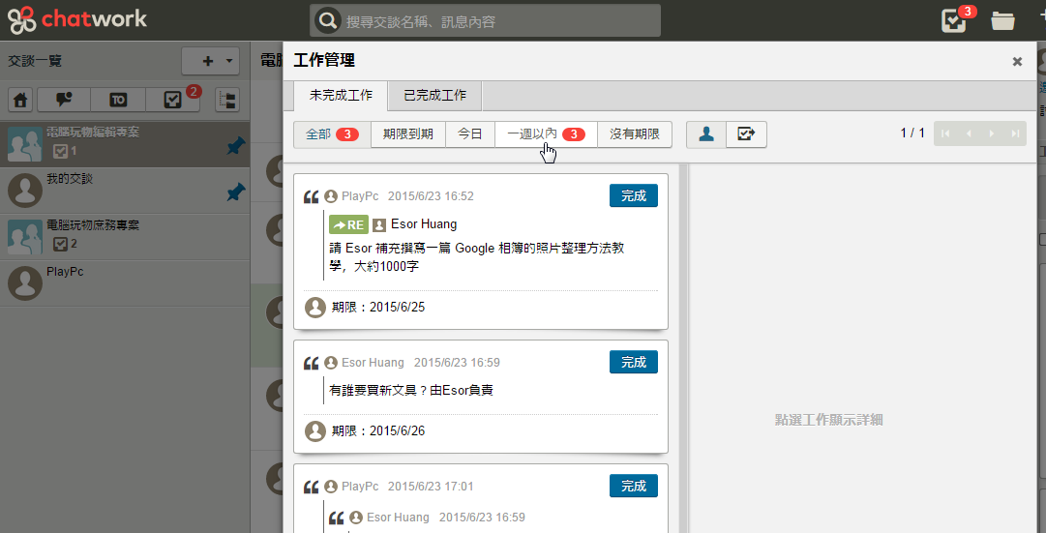Select the 一週以內 filter
The width and height of the screenshot is (1046, 533).
pos(546,134)
